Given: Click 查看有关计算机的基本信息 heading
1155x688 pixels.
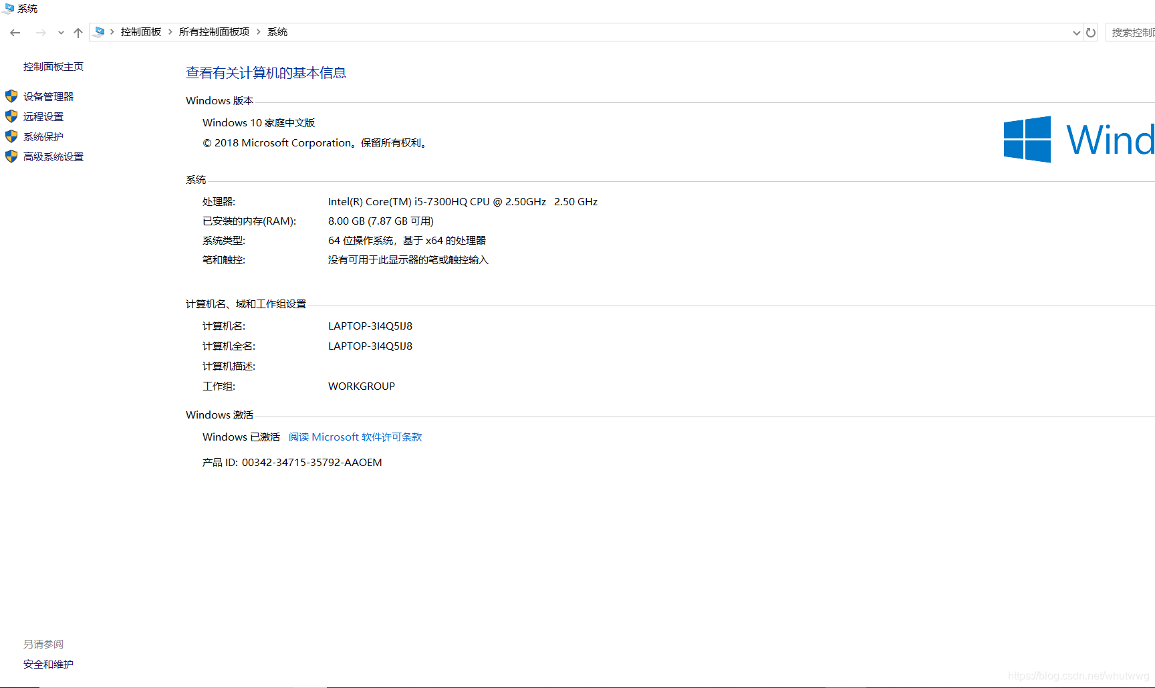Looking at the screenshot, I should tap(266, 73).
